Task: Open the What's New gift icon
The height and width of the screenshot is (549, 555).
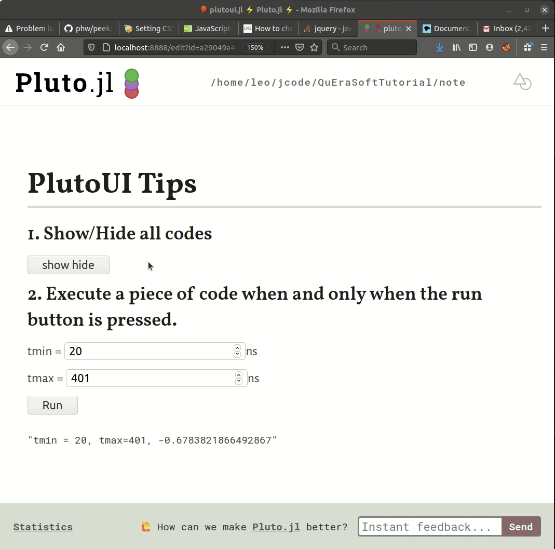Action: pos(528,47)
